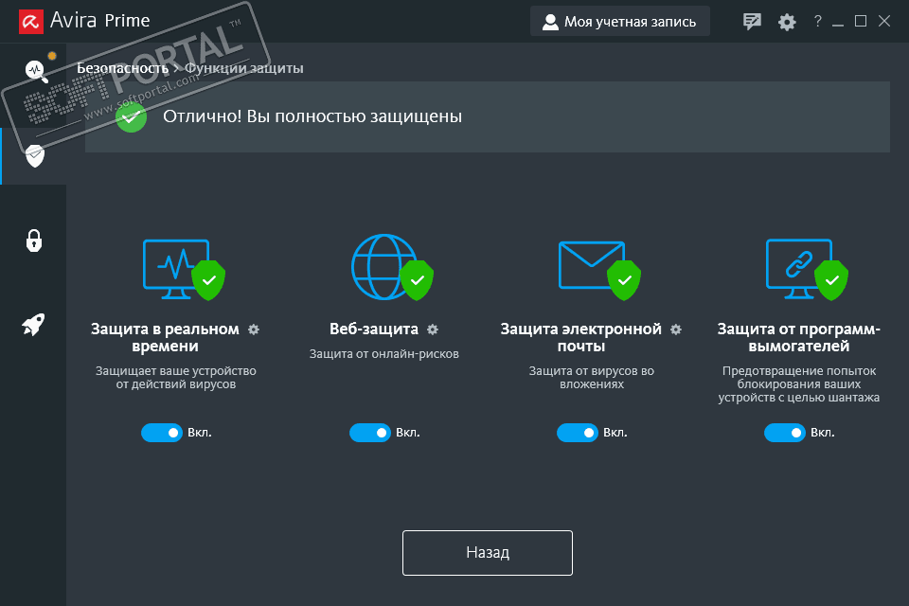
Task: Click the web protection globe icon
Action: [392, 267]
